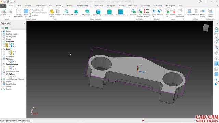Click the shaded view icon in view toolbar
219x123 pixels.
click(x=216, y=64)
